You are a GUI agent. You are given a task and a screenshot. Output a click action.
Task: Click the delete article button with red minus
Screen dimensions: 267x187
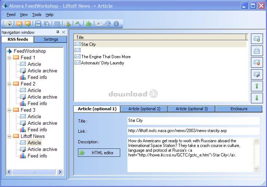pyautogui.click(x=257, y=62)
